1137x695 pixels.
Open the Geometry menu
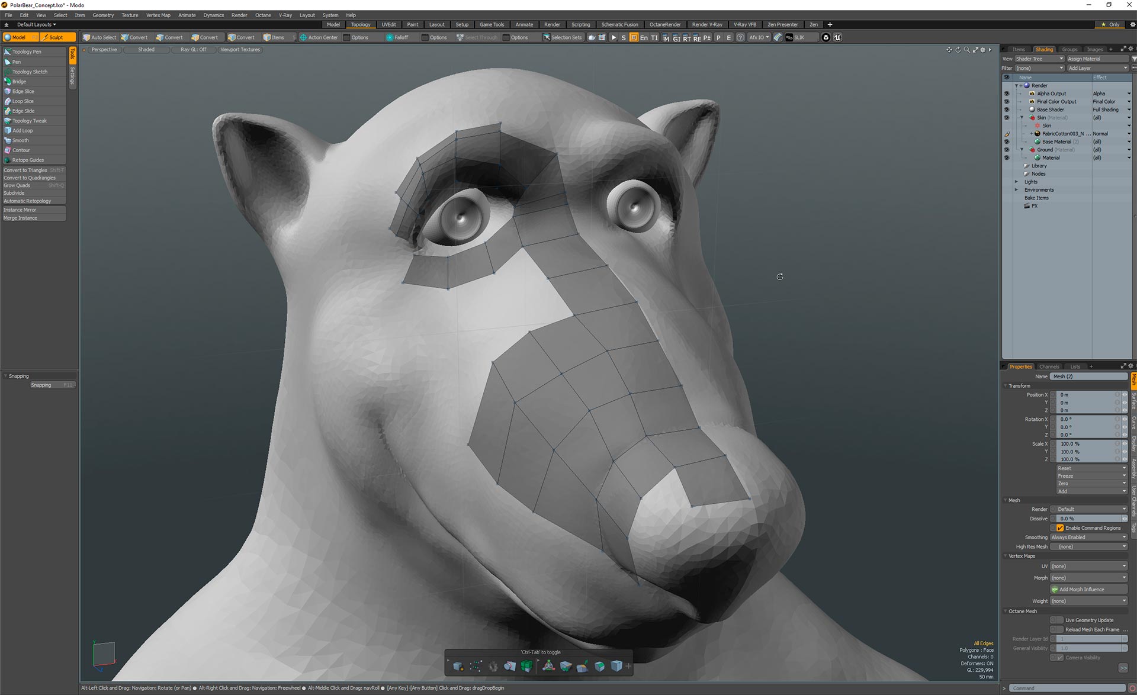pos(103,15)
